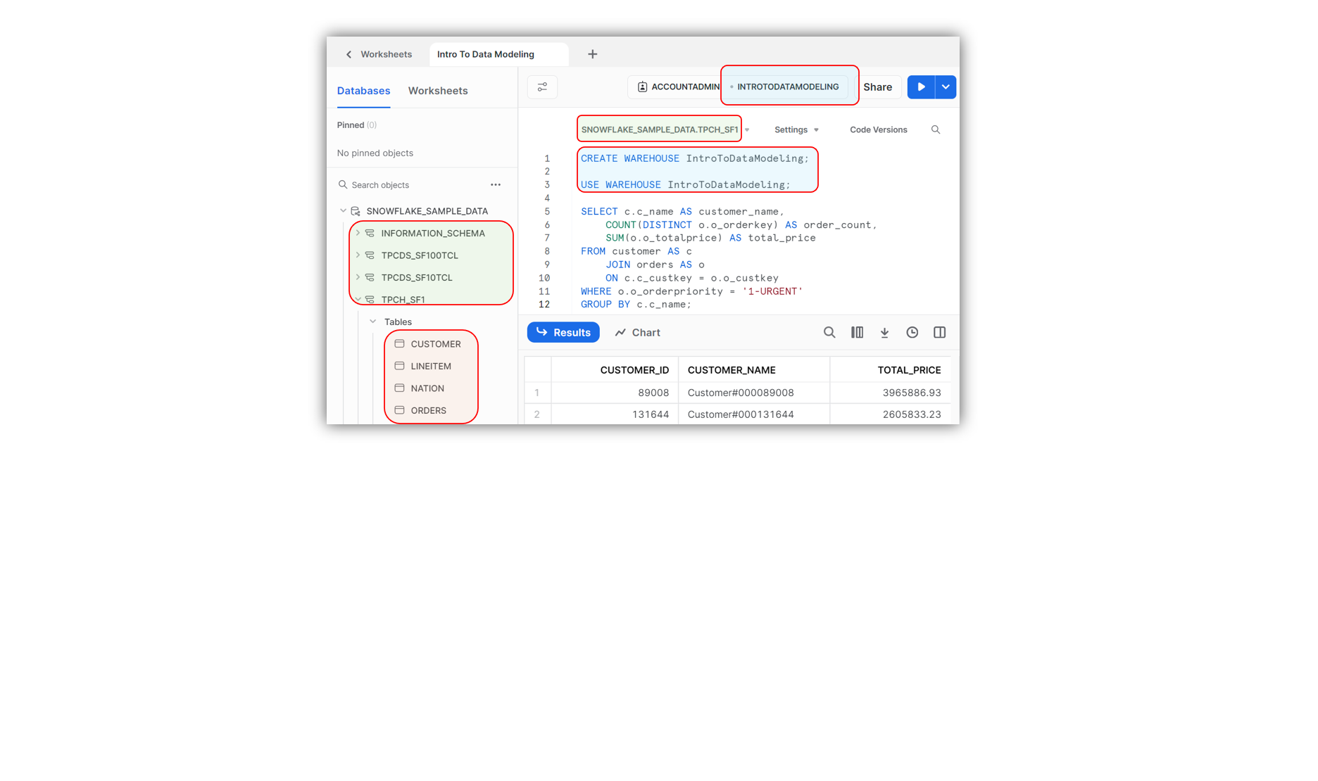This screenshot has height=781, width=1318.
Task: Search the query results
Action: [x=829, y=332]
